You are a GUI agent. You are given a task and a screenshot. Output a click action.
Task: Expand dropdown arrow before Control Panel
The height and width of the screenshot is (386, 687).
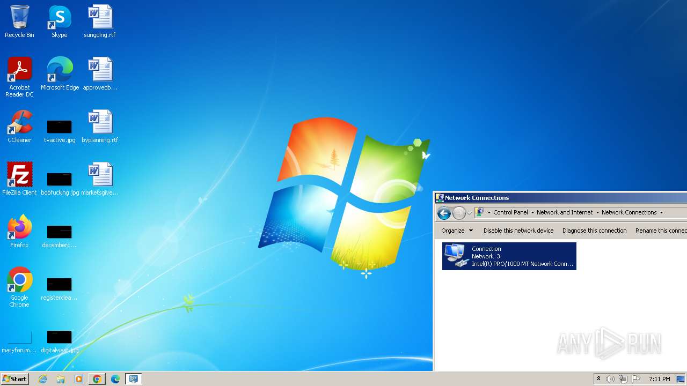(x=489, y=212)
